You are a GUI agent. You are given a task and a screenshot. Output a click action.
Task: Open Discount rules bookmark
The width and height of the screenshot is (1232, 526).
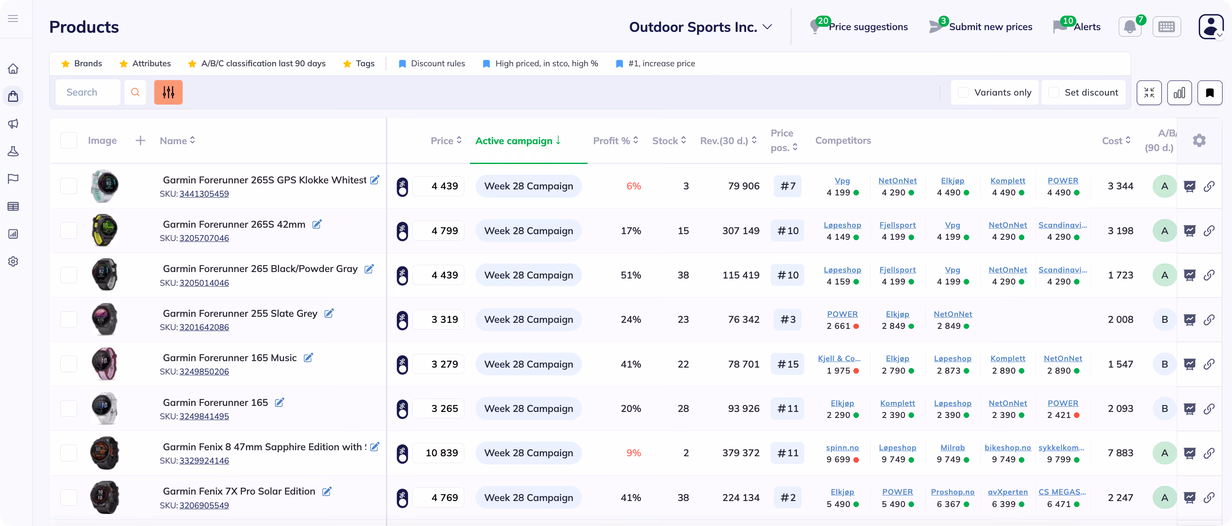tap(431, 64)
